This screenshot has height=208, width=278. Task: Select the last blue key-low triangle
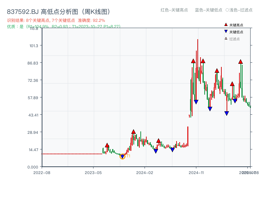coord(235,101)
